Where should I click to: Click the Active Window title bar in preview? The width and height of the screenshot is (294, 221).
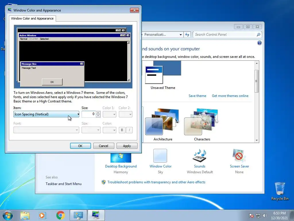(x=74, y=35)
